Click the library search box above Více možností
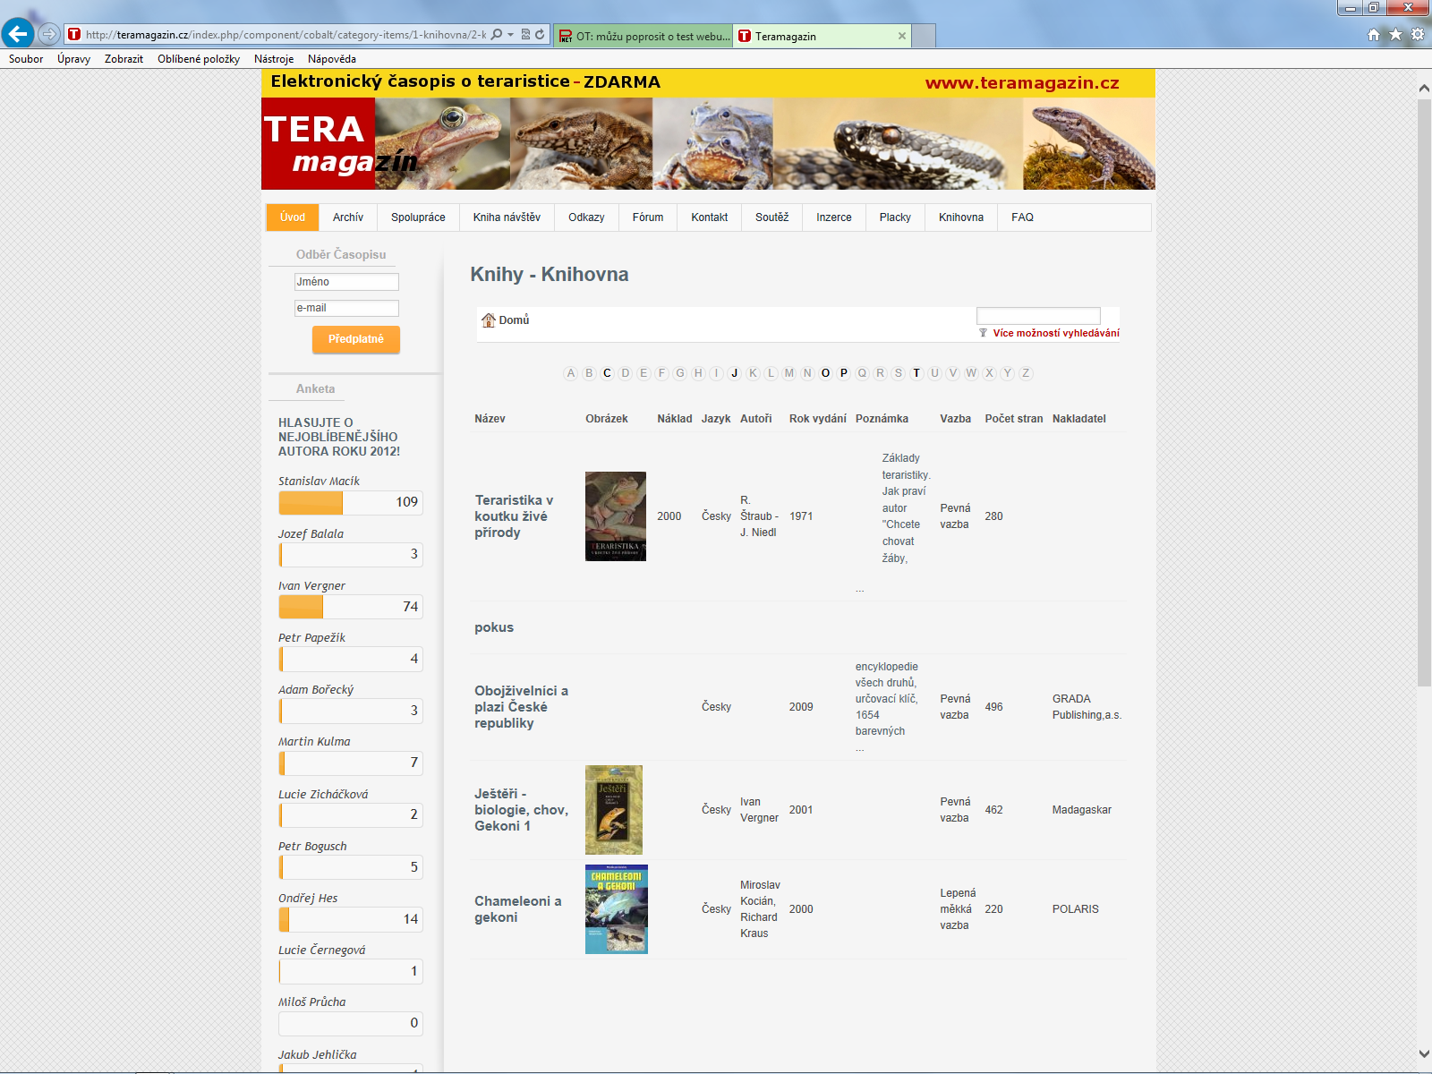 (1038, 316)
